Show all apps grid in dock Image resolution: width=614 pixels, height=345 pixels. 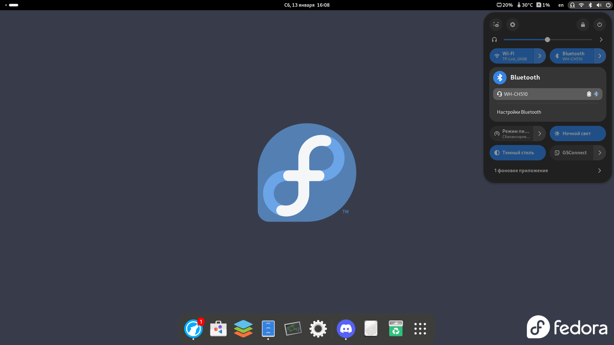420,328
